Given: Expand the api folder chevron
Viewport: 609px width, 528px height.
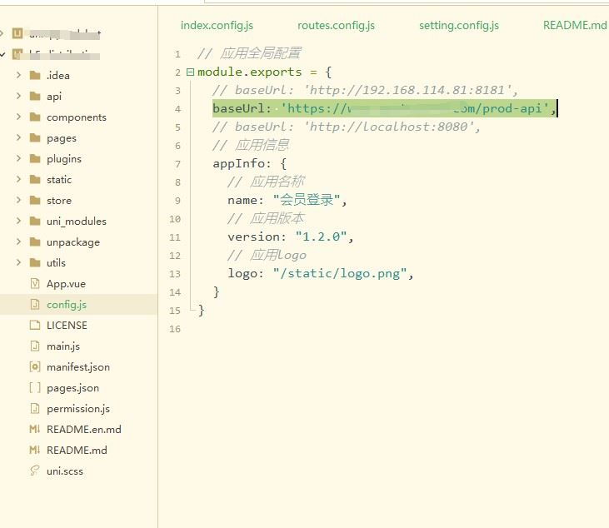Looking at the screenshot, I should point(18,96).
